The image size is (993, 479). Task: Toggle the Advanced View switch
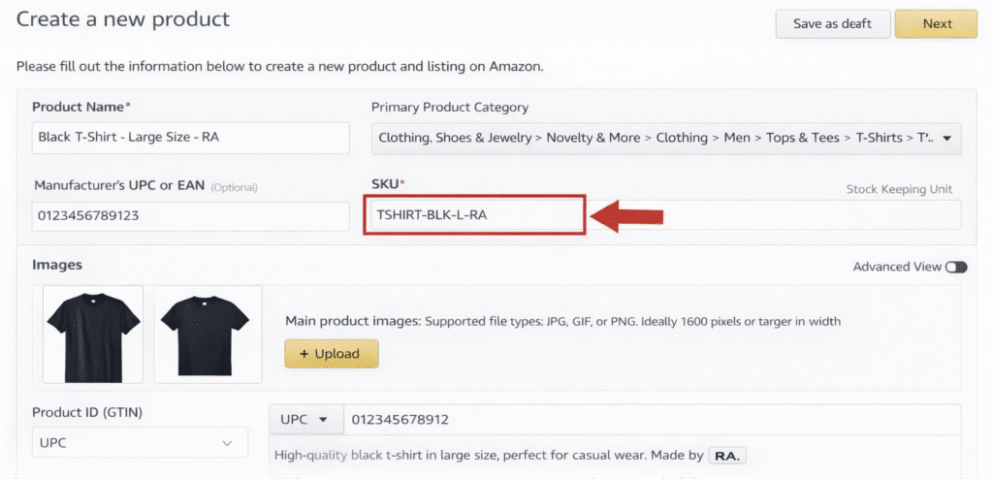[956, 267]
